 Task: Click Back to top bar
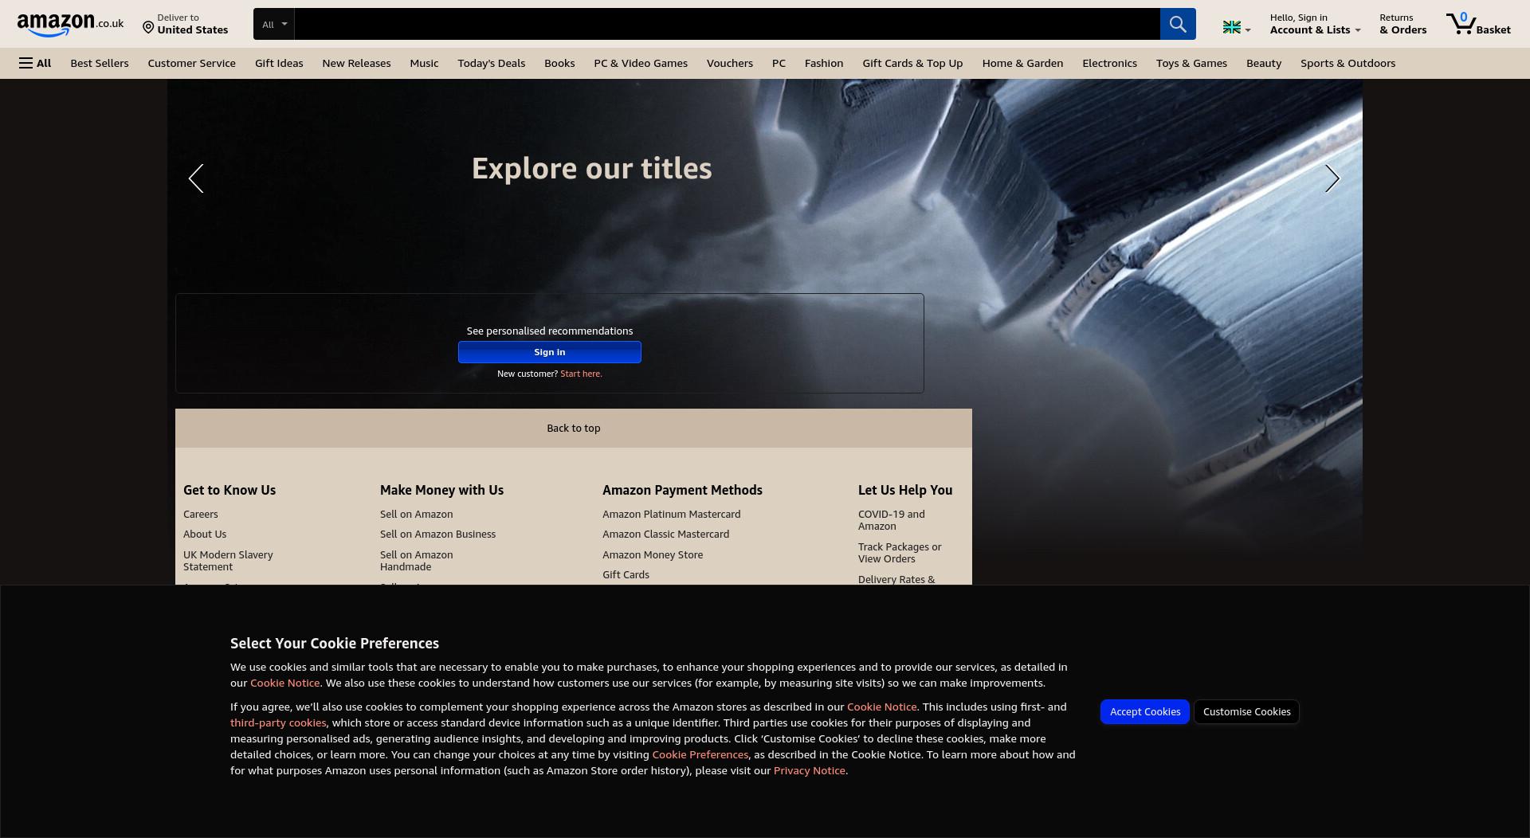point(574,428)
